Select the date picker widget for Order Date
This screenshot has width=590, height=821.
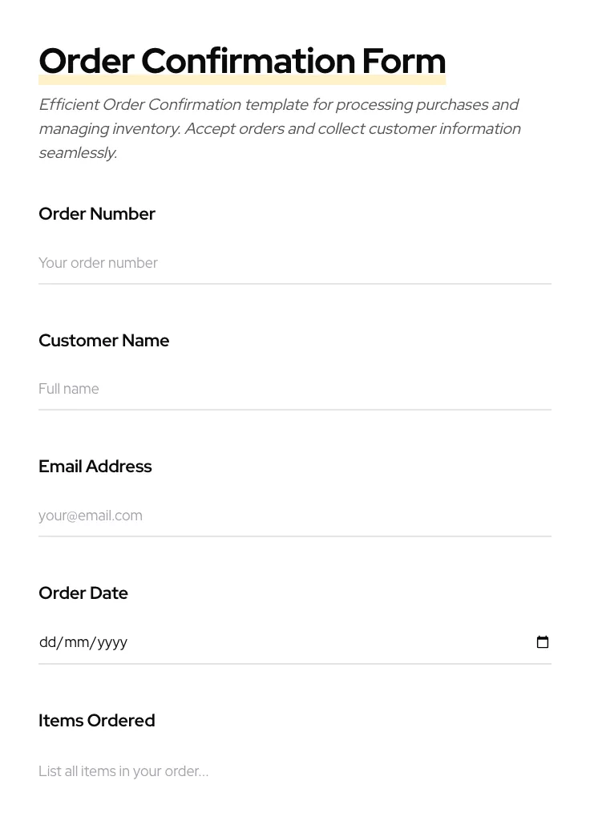(543, 641)
